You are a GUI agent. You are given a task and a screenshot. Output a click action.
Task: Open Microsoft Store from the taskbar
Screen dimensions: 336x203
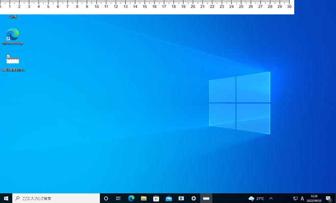coord(156,198)
